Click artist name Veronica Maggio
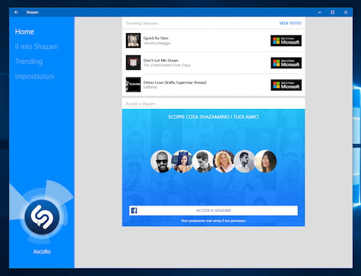Image resolution: width=361 pixels, height=276 pixels. 157,43
